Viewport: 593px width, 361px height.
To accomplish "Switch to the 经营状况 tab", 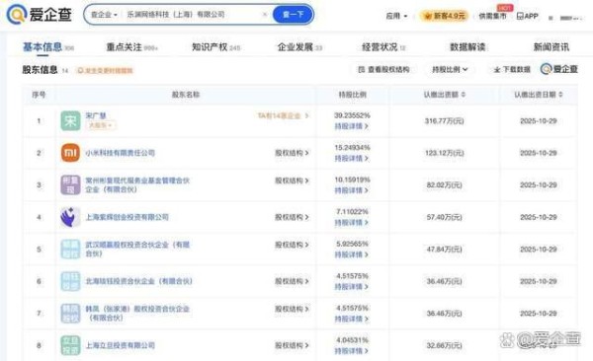I will (x=383, y=47).
